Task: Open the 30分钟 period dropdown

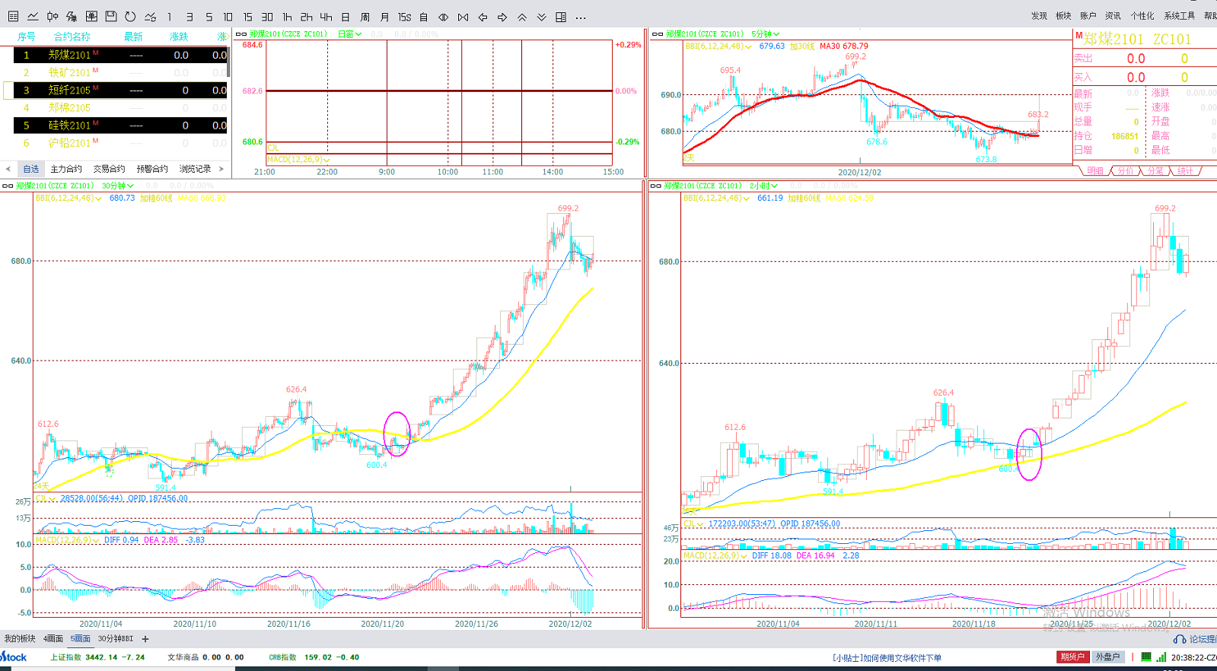Action: [x=118, y=186]
